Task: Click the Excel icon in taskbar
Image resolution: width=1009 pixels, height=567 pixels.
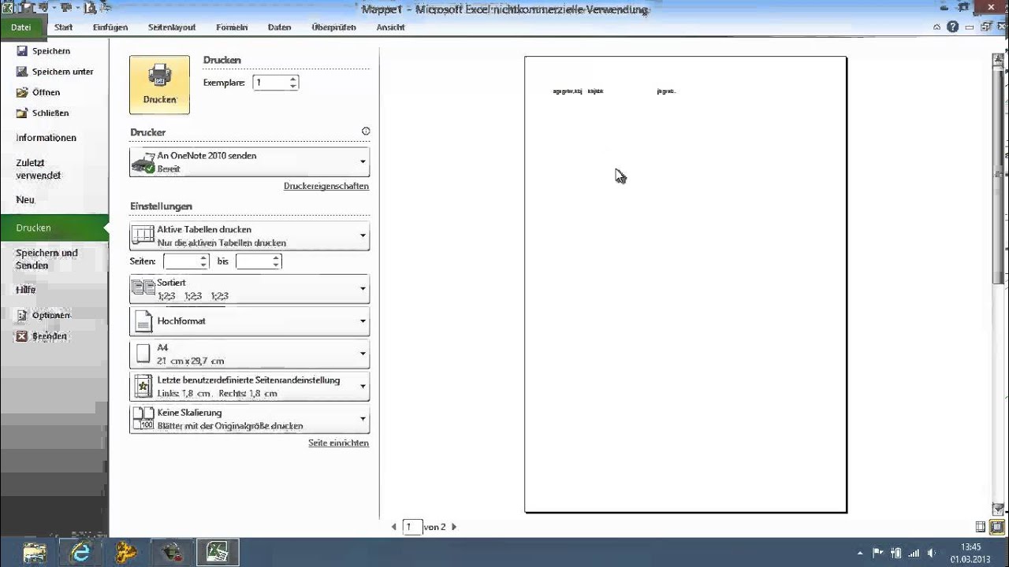Action: point(217,552)
